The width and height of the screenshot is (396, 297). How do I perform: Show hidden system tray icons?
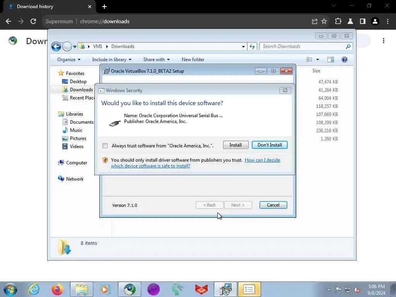pyautogui.click(x=329, y=290)
